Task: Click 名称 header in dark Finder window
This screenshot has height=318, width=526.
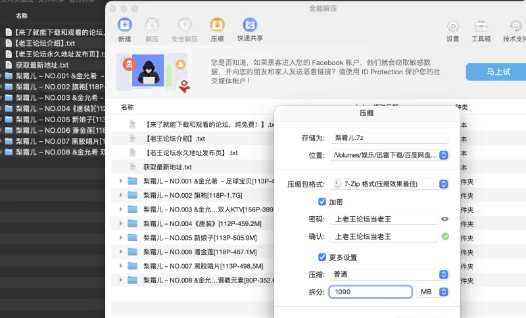Action: point(22,16)
